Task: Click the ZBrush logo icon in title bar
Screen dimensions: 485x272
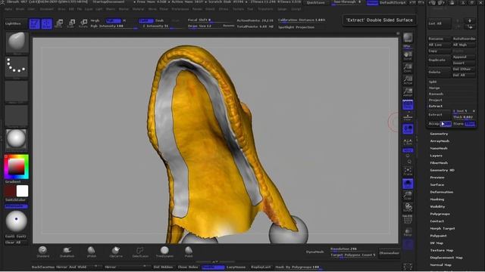Action: coord(2,2)
